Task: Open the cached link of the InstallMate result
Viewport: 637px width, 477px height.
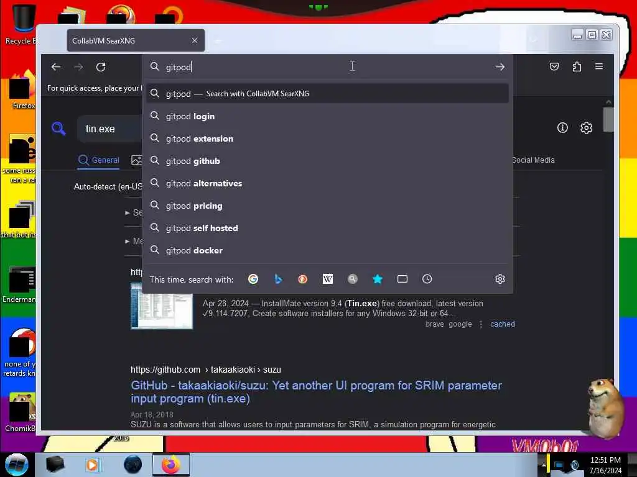Action: (503, 324)
